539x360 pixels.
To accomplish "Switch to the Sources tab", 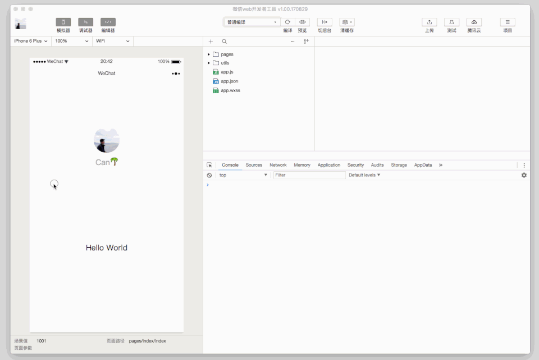I will click(x=254, y=165).
